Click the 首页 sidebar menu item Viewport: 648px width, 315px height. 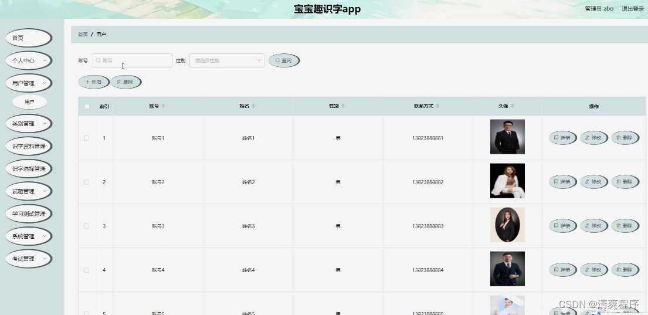pyautogui.click(x=29, y=38)
